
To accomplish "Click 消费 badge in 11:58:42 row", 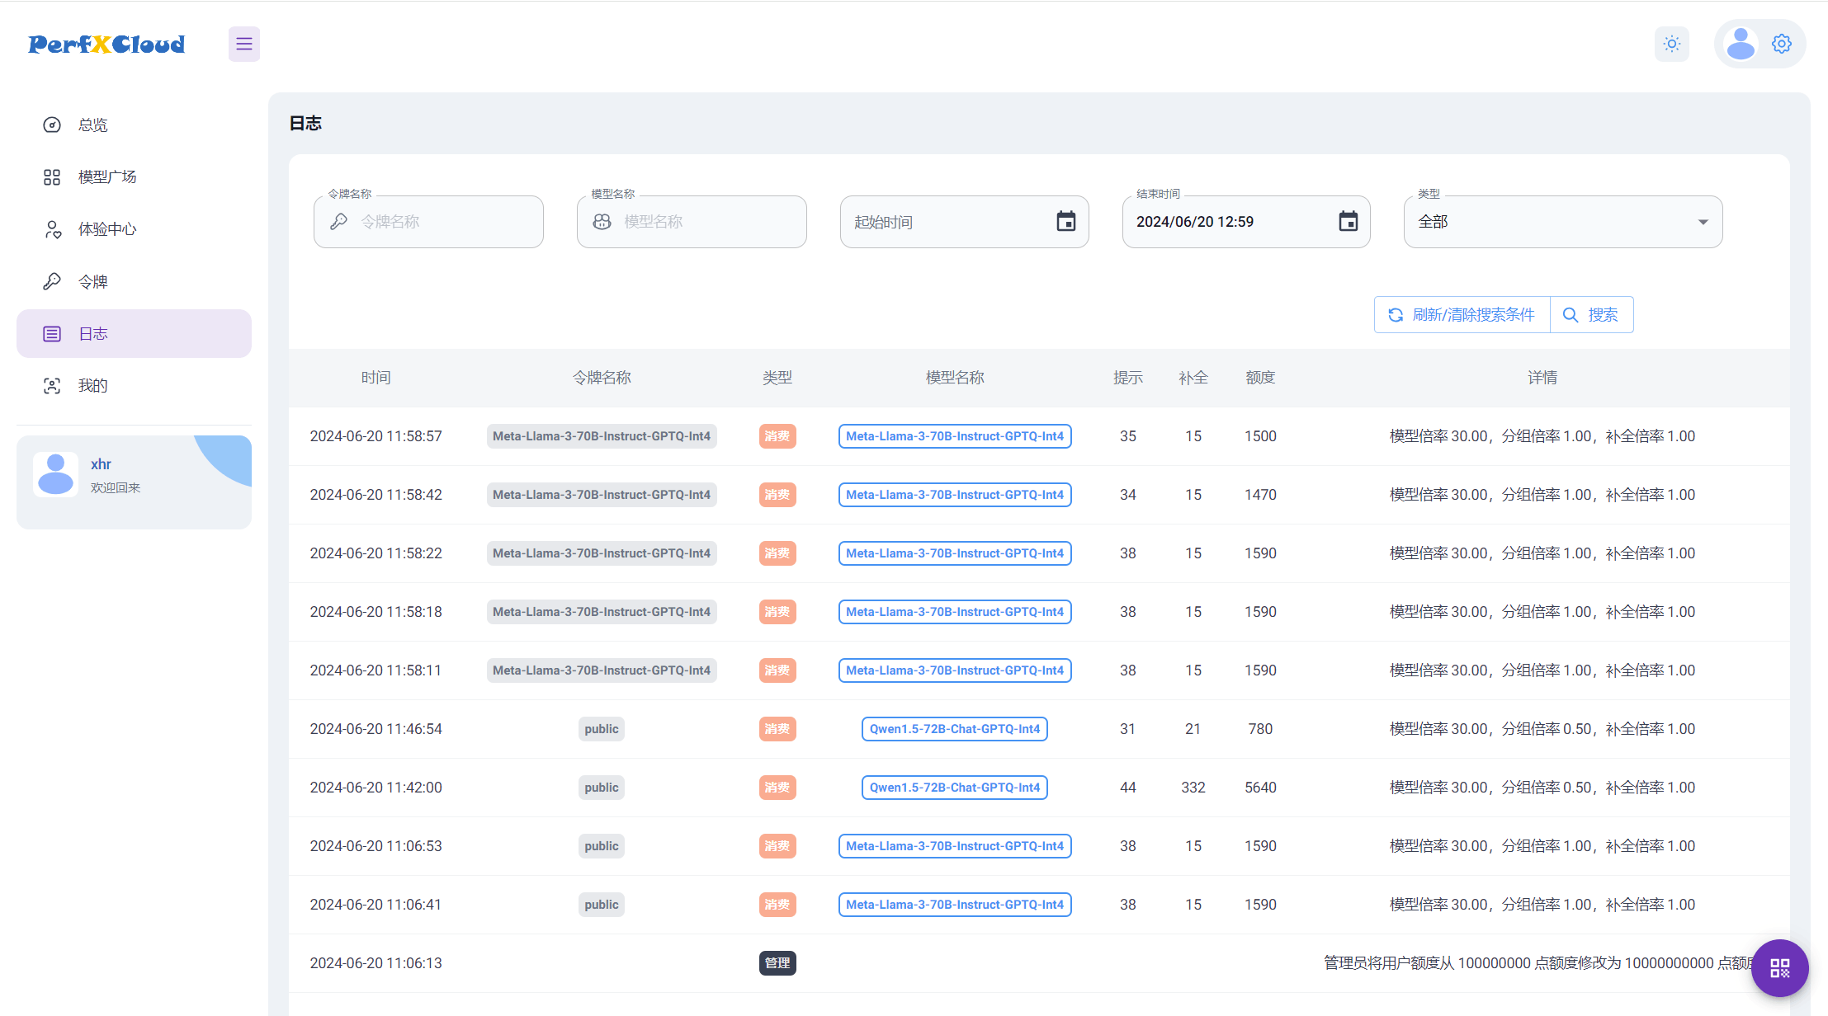I will (777, 495).
